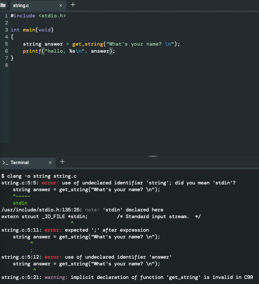Click '/* Standard input stream. */' comment
259x284 pixels.
pos(159,217)
